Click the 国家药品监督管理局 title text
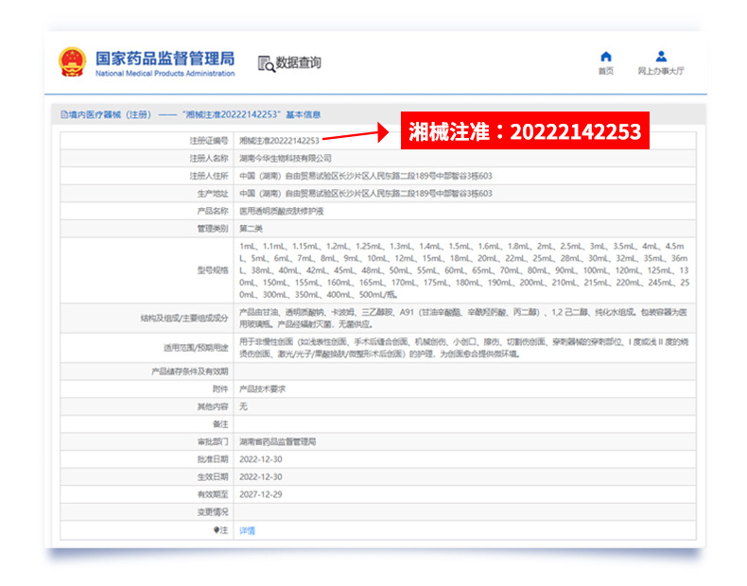747x586 pixels. (165, 58)
